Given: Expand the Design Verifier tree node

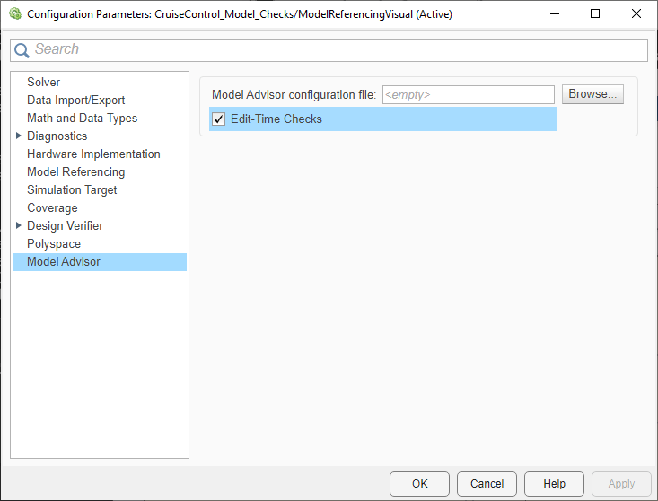Looking at the screenshot, I should coord(19,225).
